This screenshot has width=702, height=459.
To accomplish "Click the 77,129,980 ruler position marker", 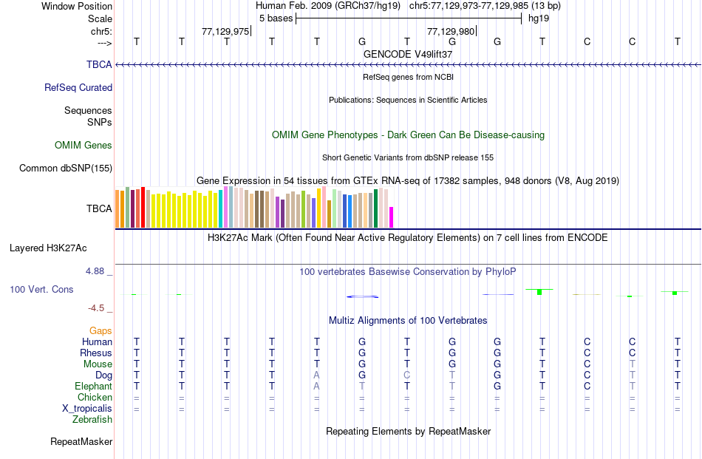I will tap(451, 31).
